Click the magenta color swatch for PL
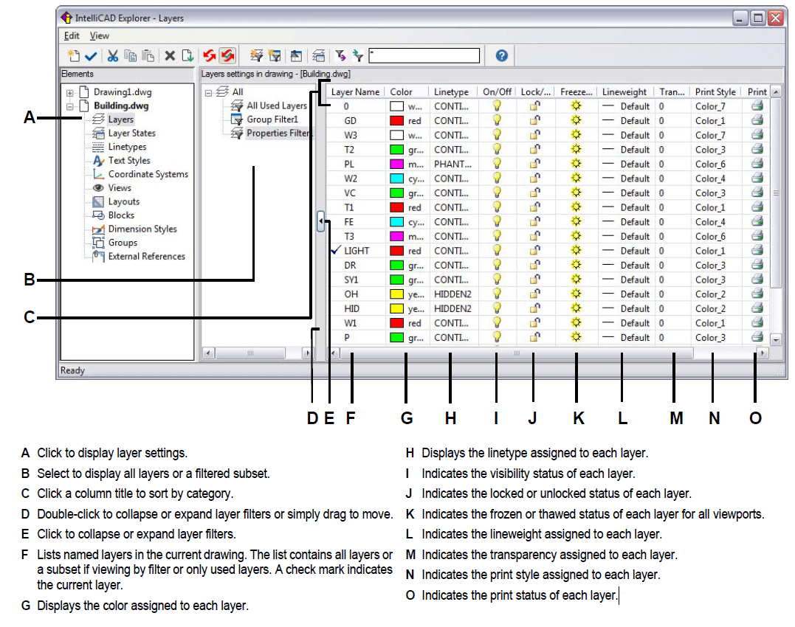Screen dimensions: 795x627 point(396,164)
